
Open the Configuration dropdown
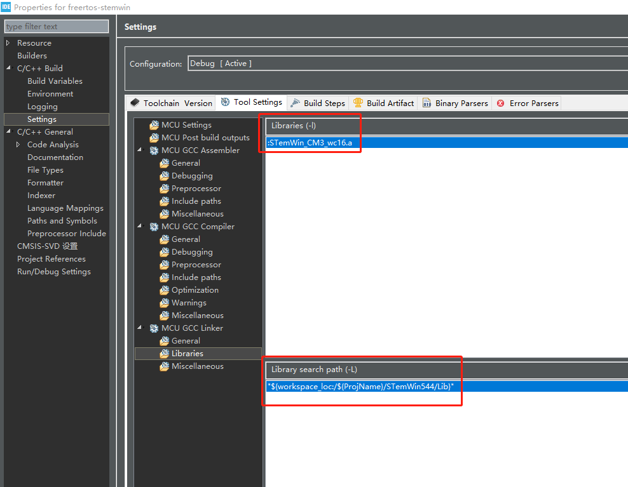(407, 63)
